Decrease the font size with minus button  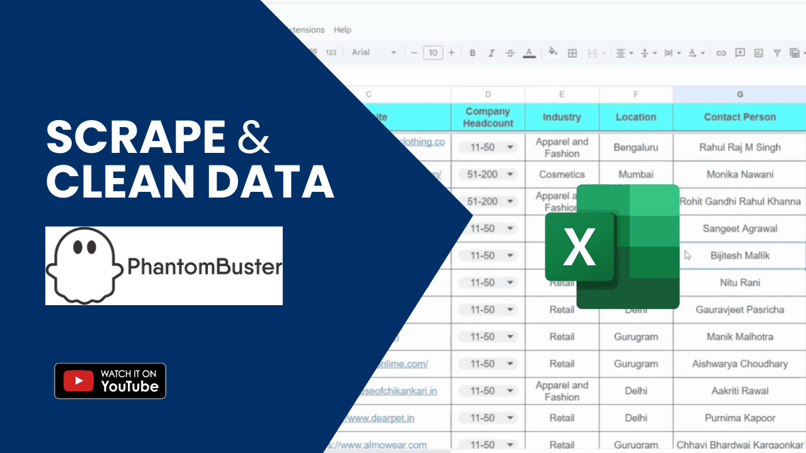click(x=414, y=53)
